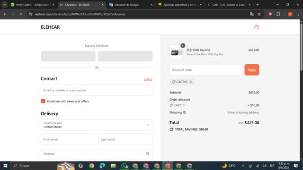
Task: Click the address search magnifier icon
Action: coord(148,153)
